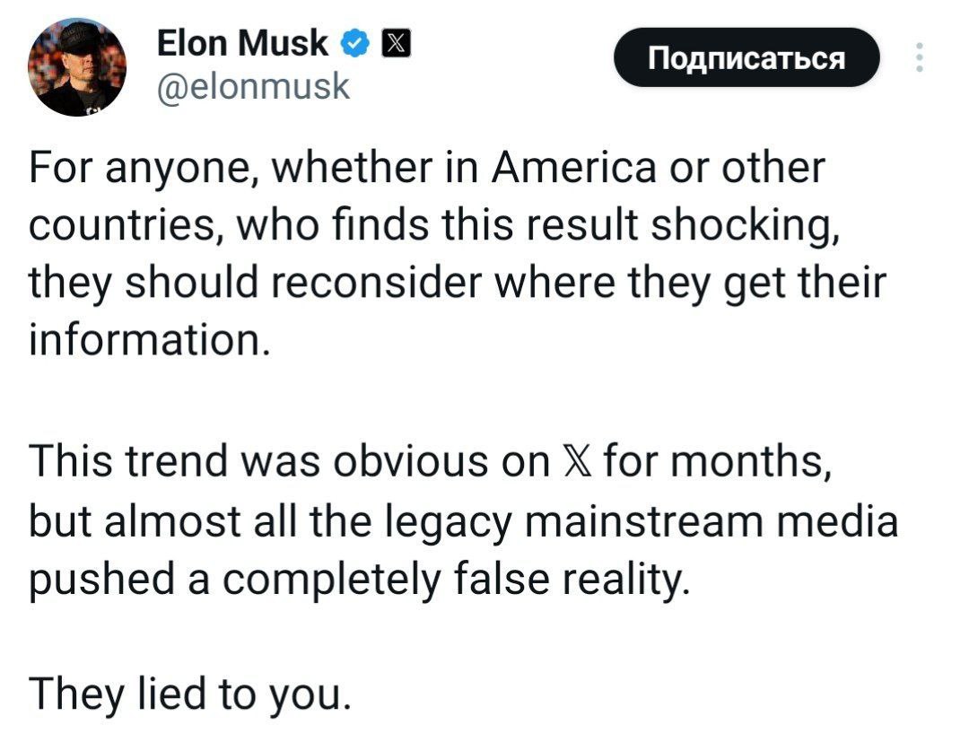This screenshot has width=969, height=742.
Task: Click the line starting "This trend was obvious"
Action: 431,461
